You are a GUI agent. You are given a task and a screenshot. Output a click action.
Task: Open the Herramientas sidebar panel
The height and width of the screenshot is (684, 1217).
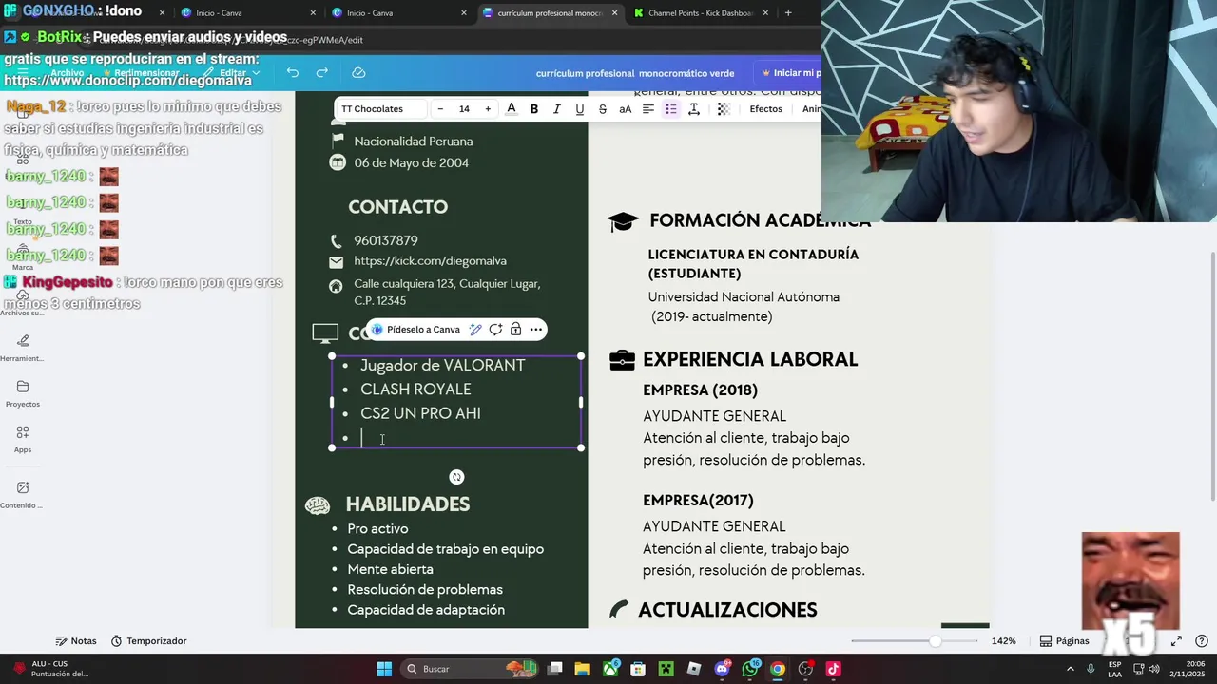[23, 347]
